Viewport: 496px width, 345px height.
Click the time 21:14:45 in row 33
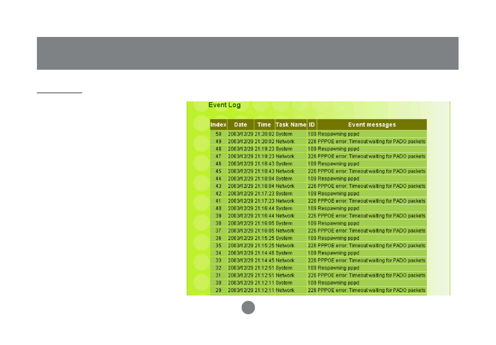265,261
